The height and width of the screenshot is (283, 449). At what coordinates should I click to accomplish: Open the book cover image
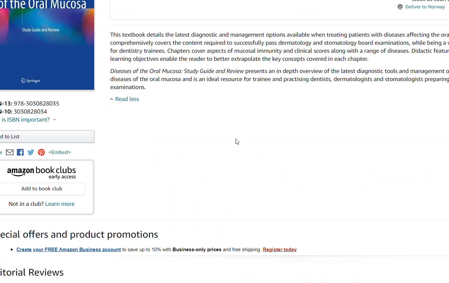point(47,45)
